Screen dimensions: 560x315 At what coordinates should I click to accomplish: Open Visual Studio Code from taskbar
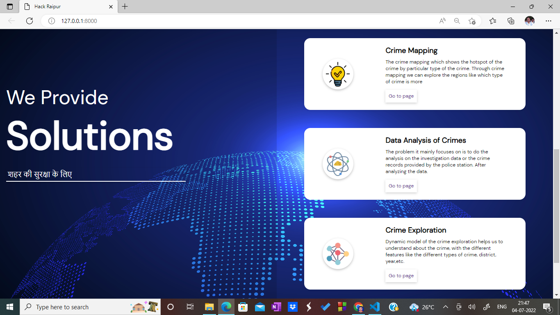tap(375, 307)
